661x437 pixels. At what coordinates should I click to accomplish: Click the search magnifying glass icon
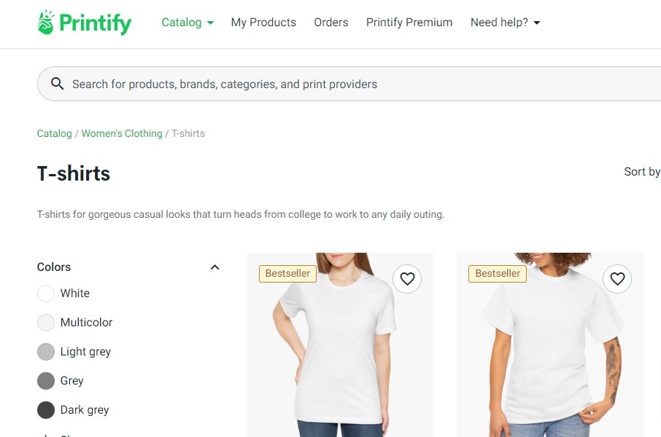57,83
